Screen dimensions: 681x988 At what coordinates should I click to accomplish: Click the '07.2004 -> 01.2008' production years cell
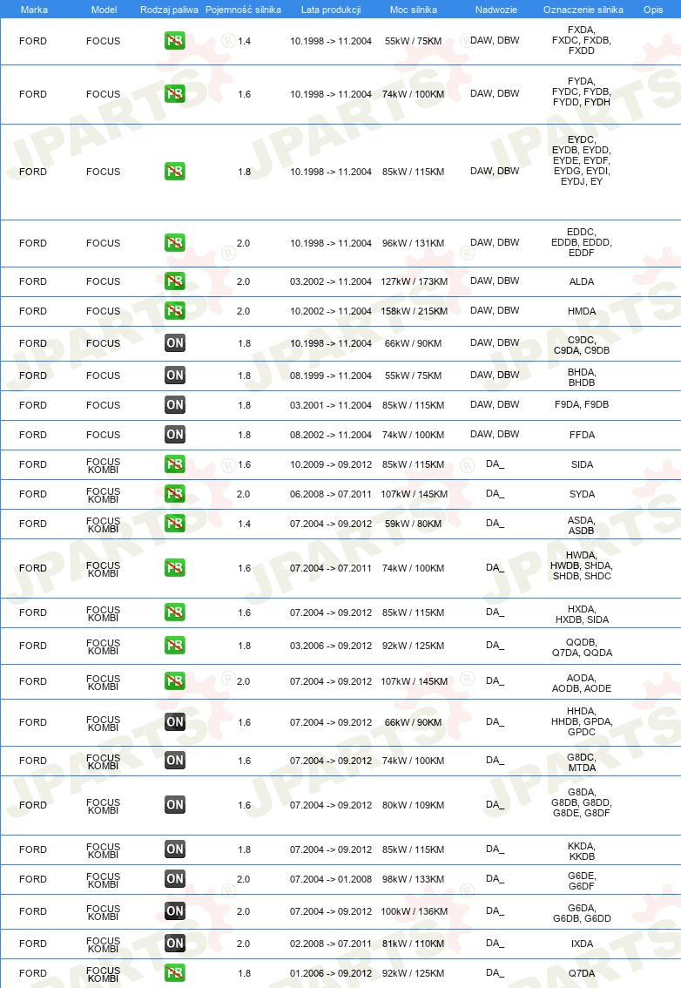point(331,879)
